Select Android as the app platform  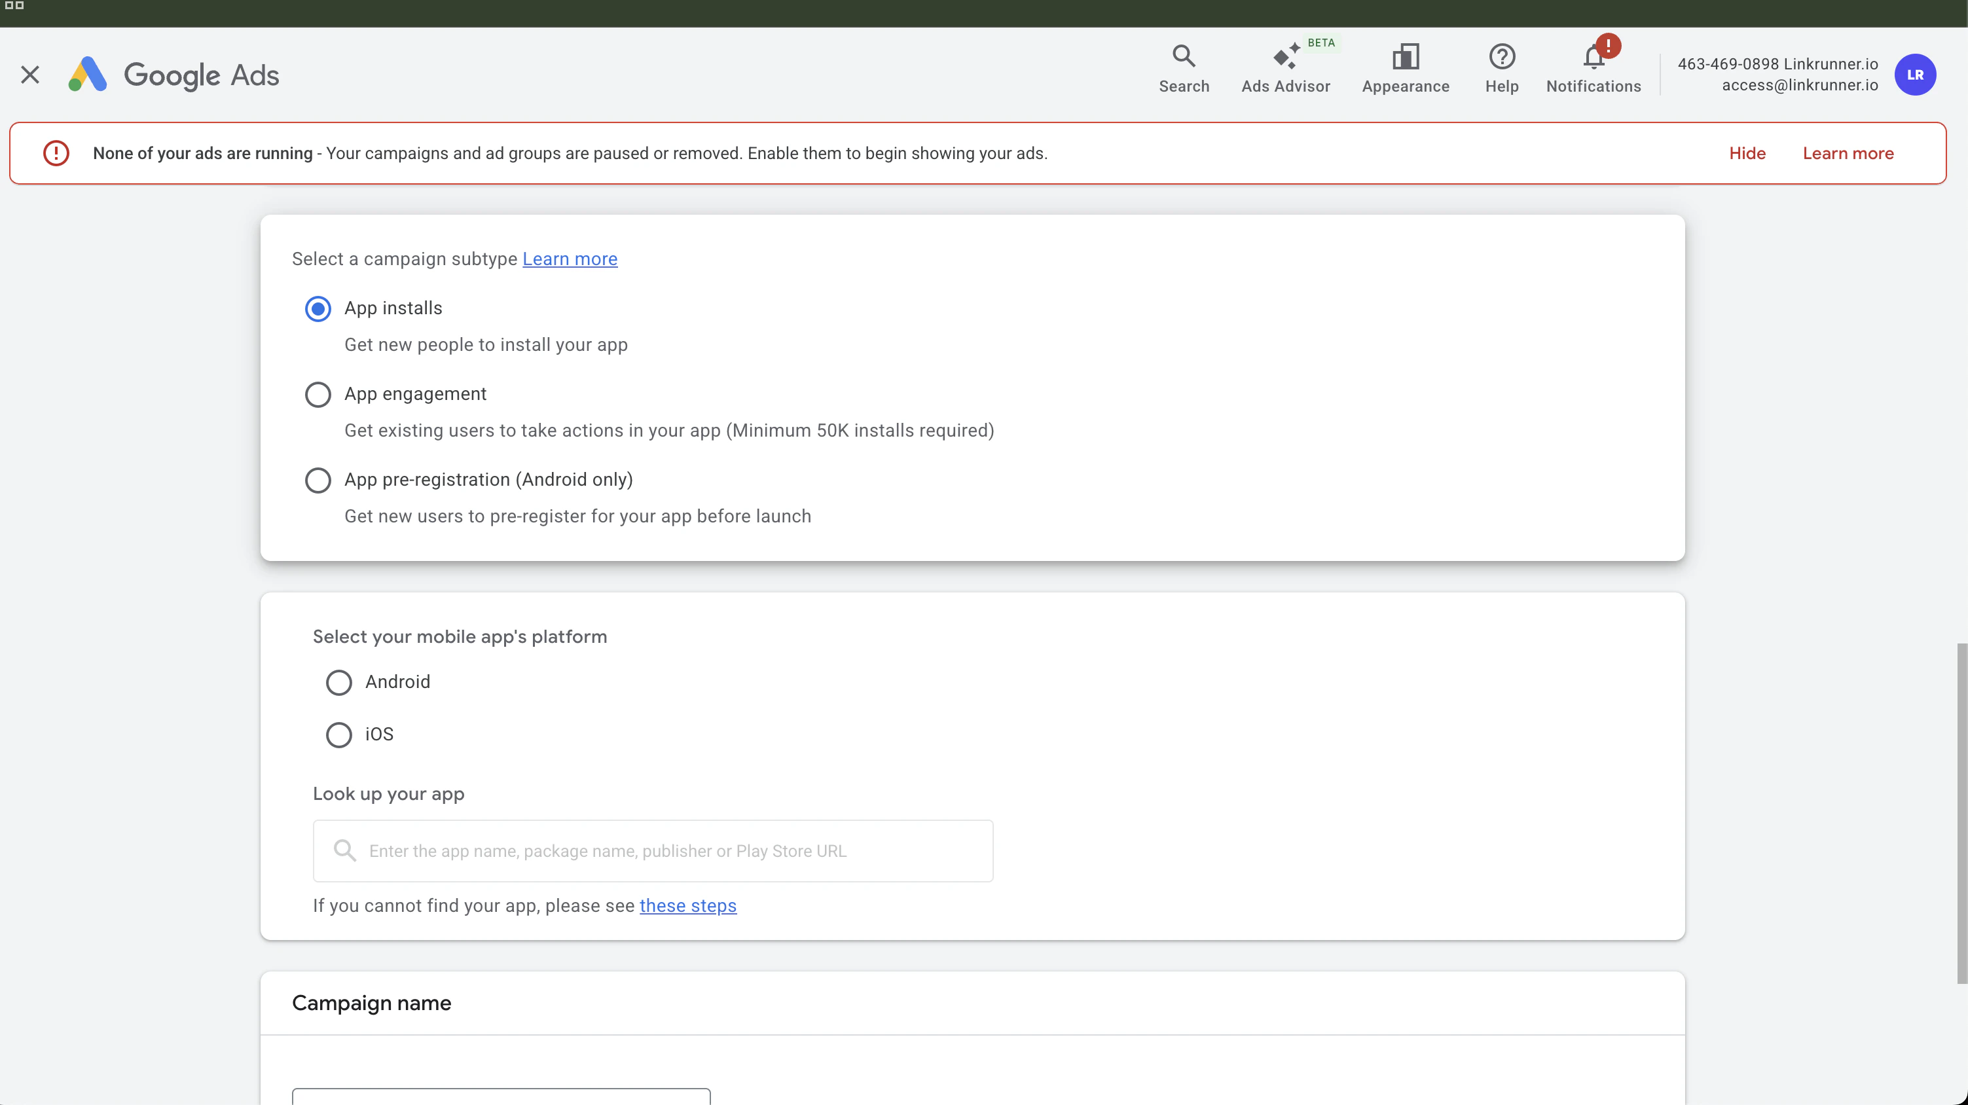338,682
